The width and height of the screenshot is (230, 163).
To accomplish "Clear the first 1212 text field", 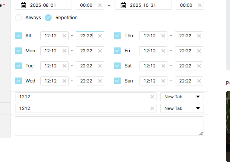I will [152, 97].
